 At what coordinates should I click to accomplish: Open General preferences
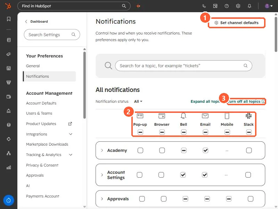pyautogui.click(x=33, y=66)
